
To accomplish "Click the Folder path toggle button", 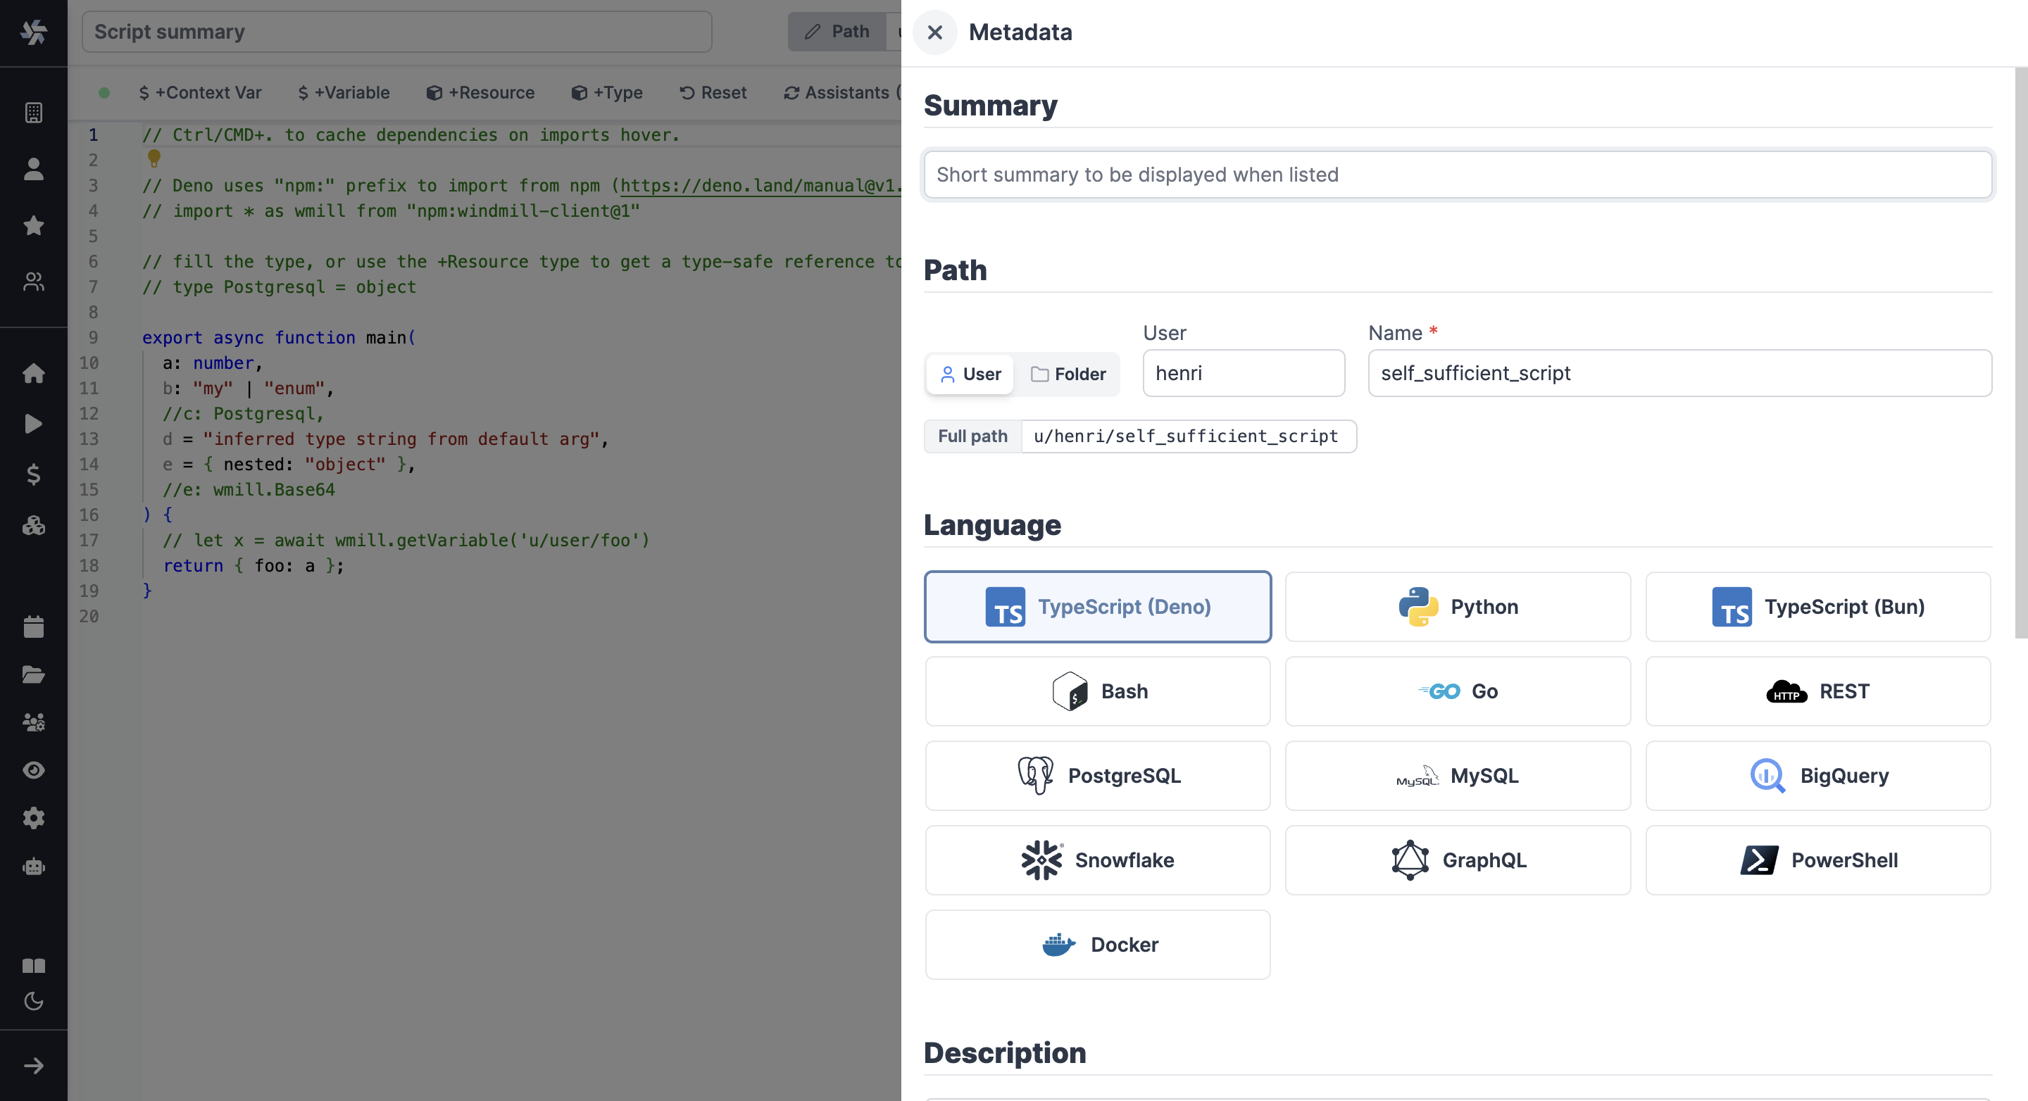I will pos(1070,375).
